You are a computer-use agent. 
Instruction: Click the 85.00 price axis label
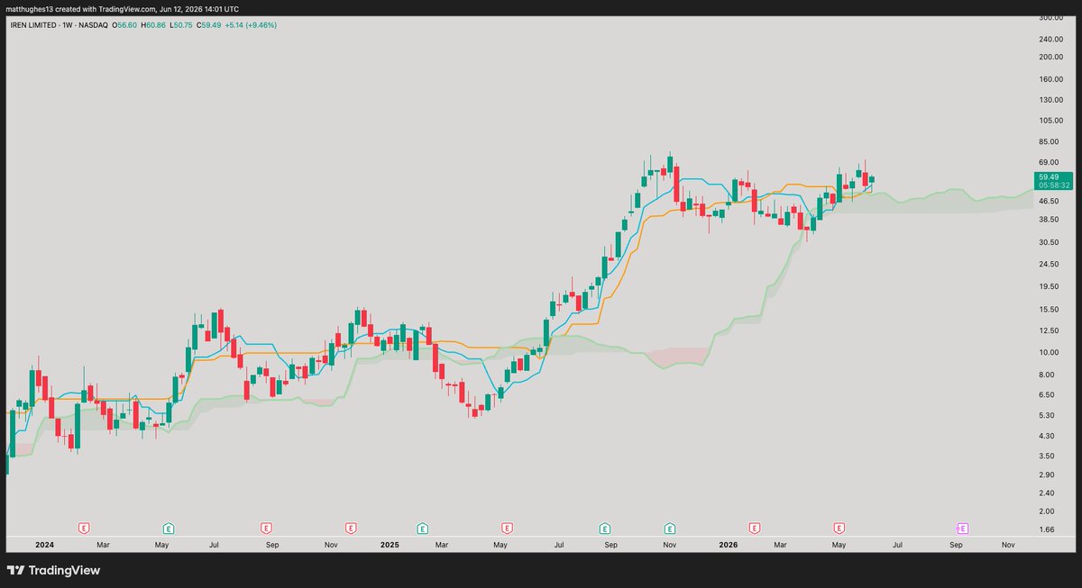(1049, 140)
